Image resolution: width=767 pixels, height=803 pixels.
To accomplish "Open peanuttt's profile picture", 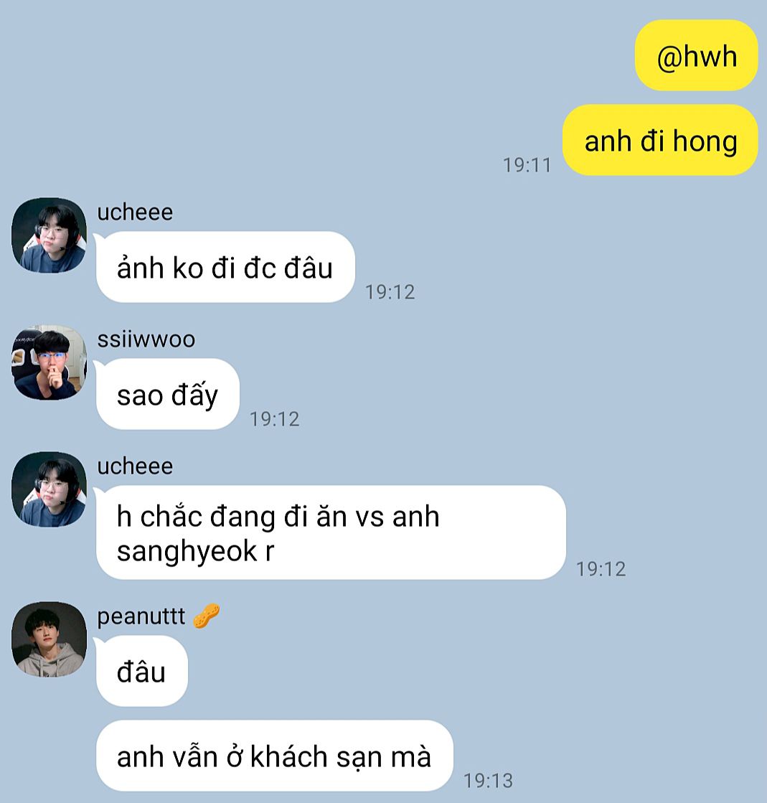I will pos(50,639).
